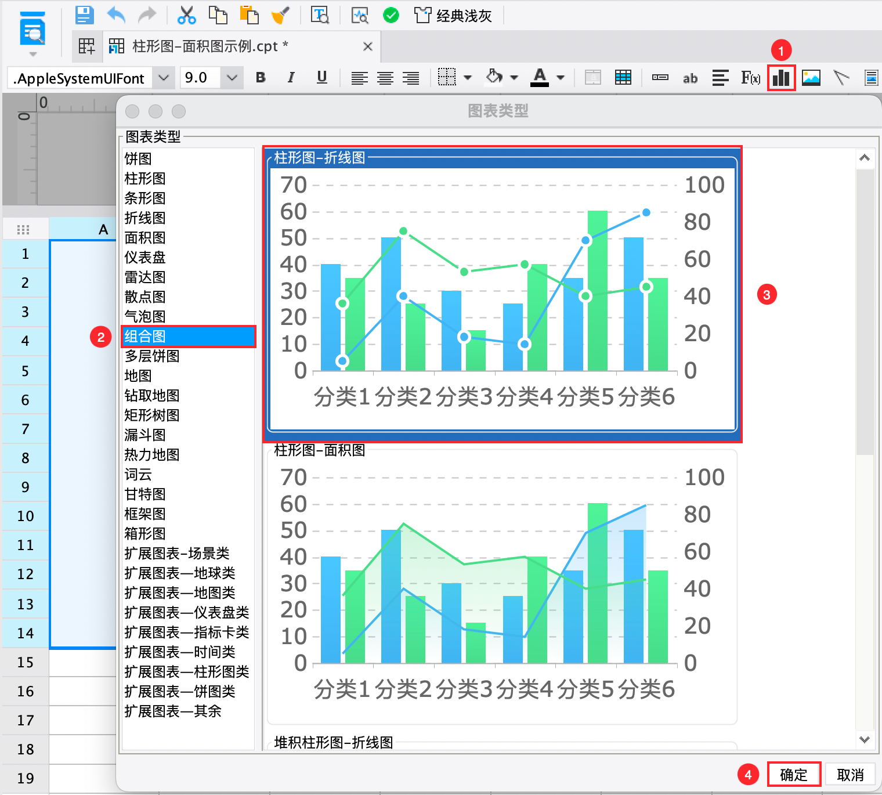Screen dimensions: 882x795
Task: Close the 柱形图-面积图示例.cpt tab
Action: [x=367, y=46]
